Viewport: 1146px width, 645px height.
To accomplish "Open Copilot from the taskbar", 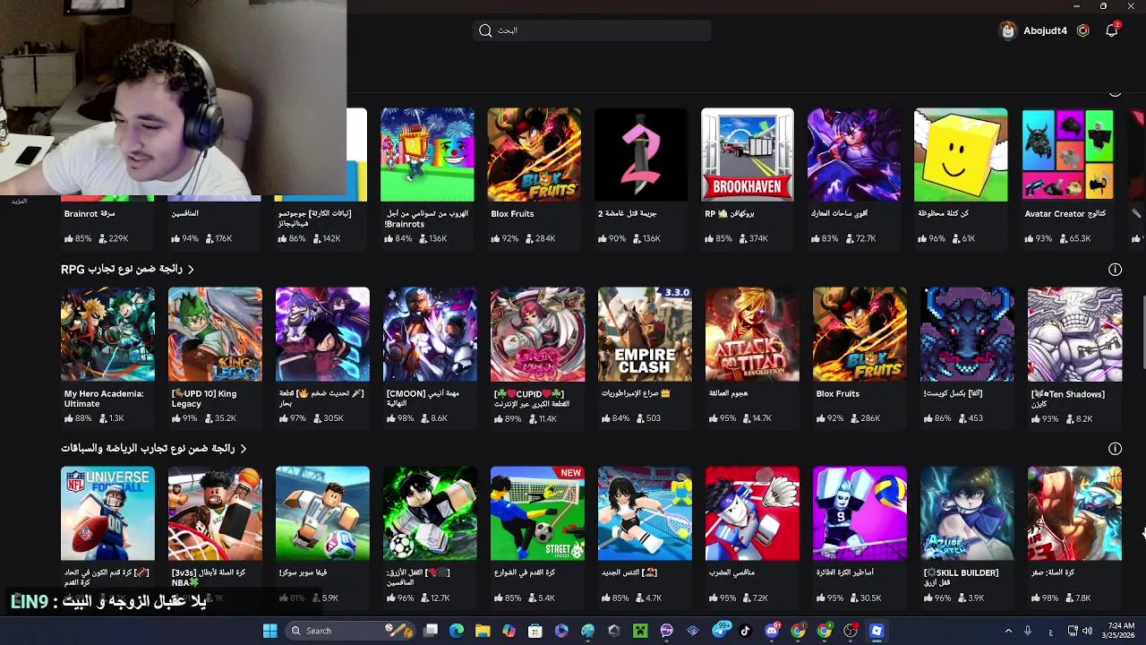I will click(509, 631).
